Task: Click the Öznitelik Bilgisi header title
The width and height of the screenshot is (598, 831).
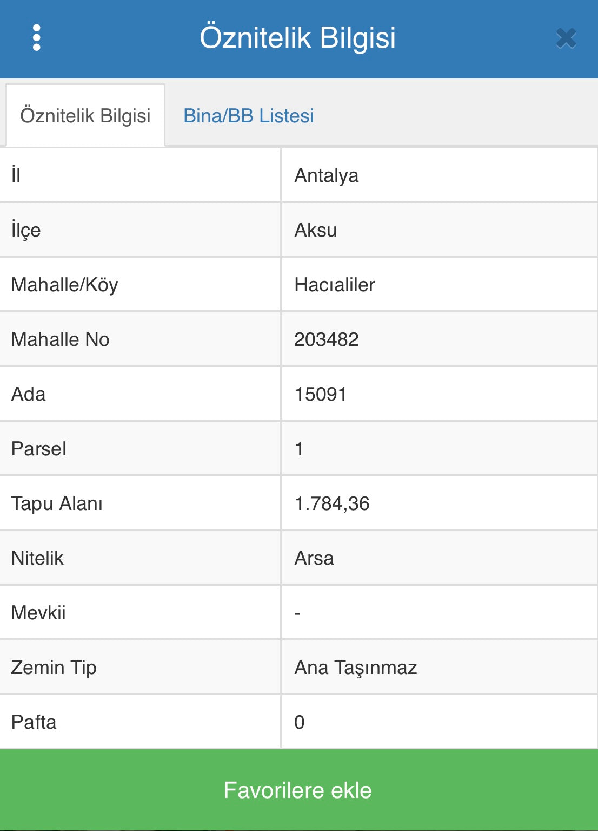Action: 297,38
